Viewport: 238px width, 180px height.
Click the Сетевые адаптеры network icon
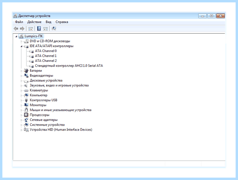(26, 120)
